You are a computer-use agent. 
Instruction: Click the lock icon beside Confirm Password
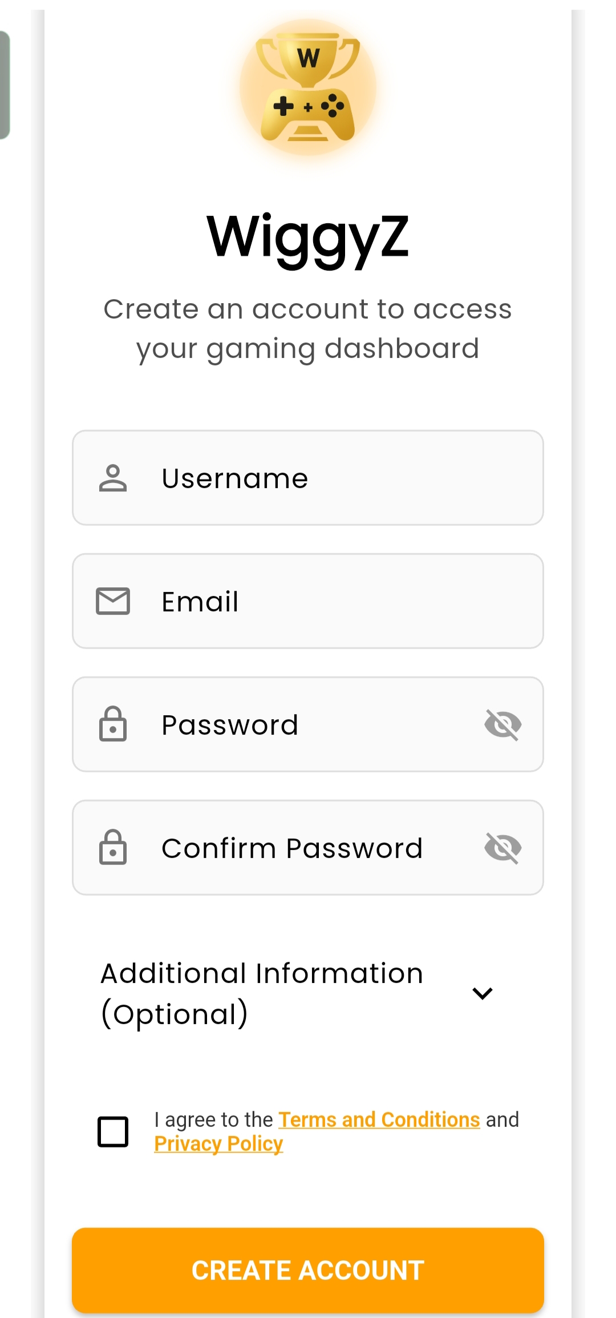113,848
